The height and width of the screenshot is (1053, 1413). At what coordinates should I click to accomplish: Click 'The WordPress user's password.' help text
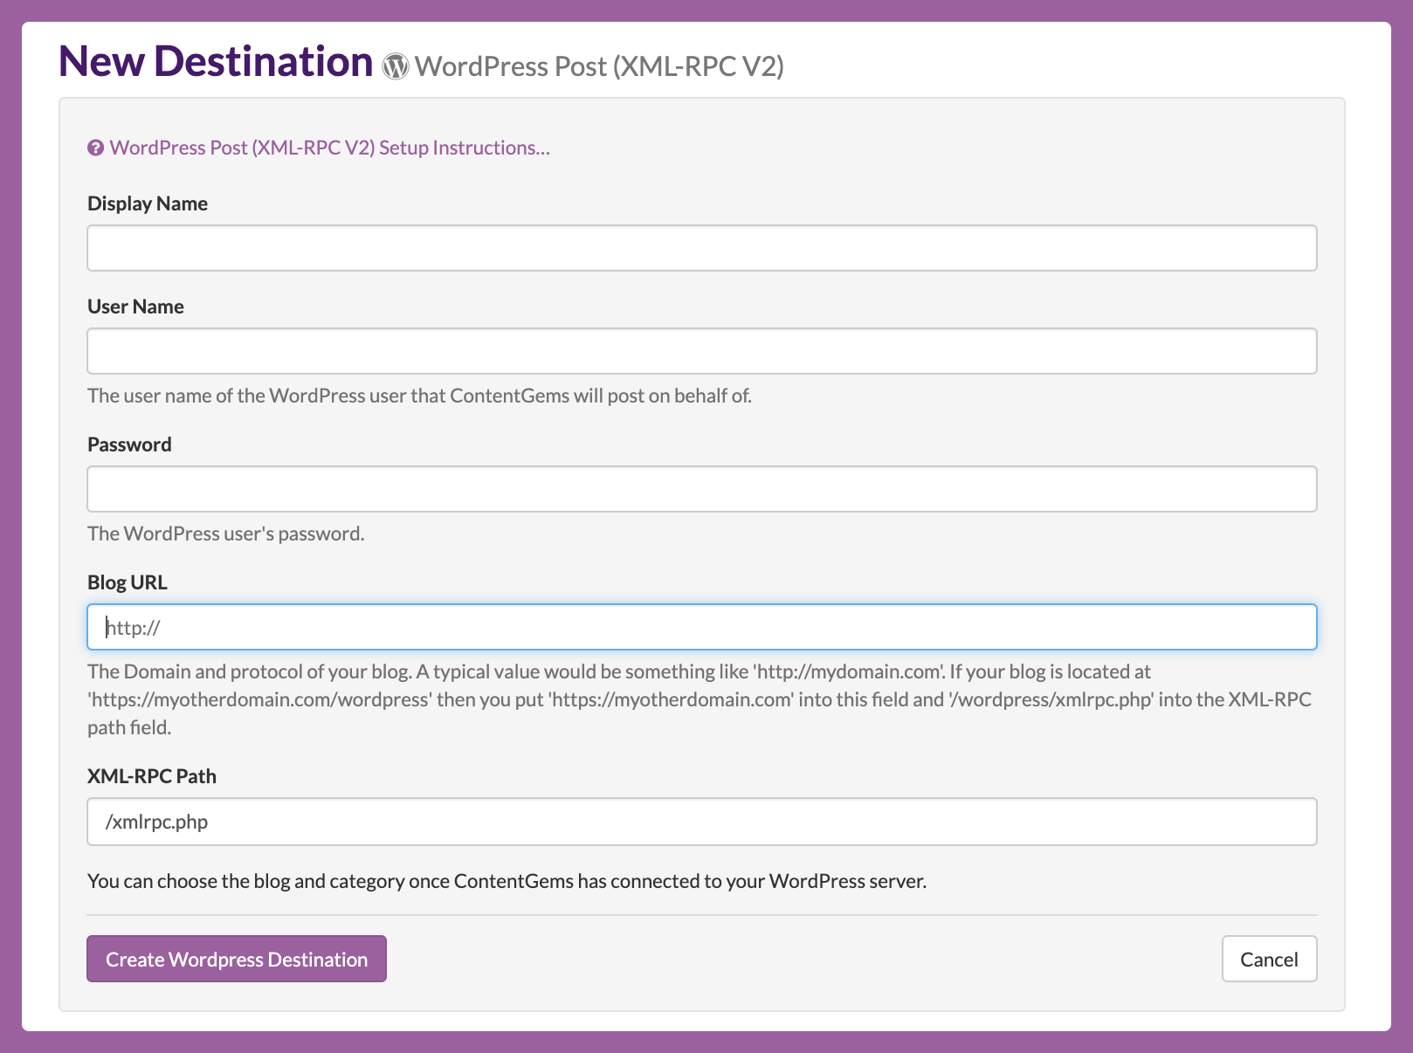[x=226, y=533]
